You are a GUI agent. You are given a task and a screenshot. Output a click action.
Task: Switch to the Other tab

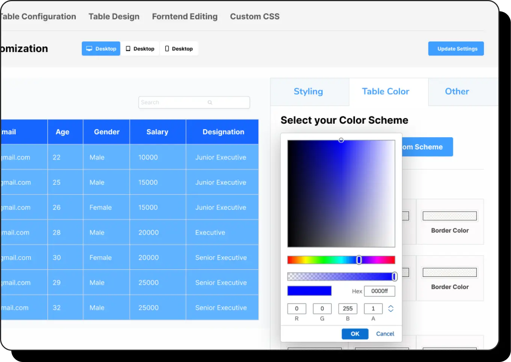click(x=457, y=91)
